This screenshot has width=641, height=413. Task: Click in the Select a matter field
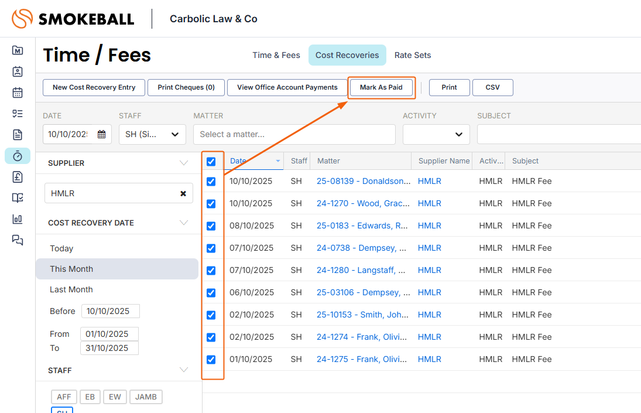click(x=294, y=134)
